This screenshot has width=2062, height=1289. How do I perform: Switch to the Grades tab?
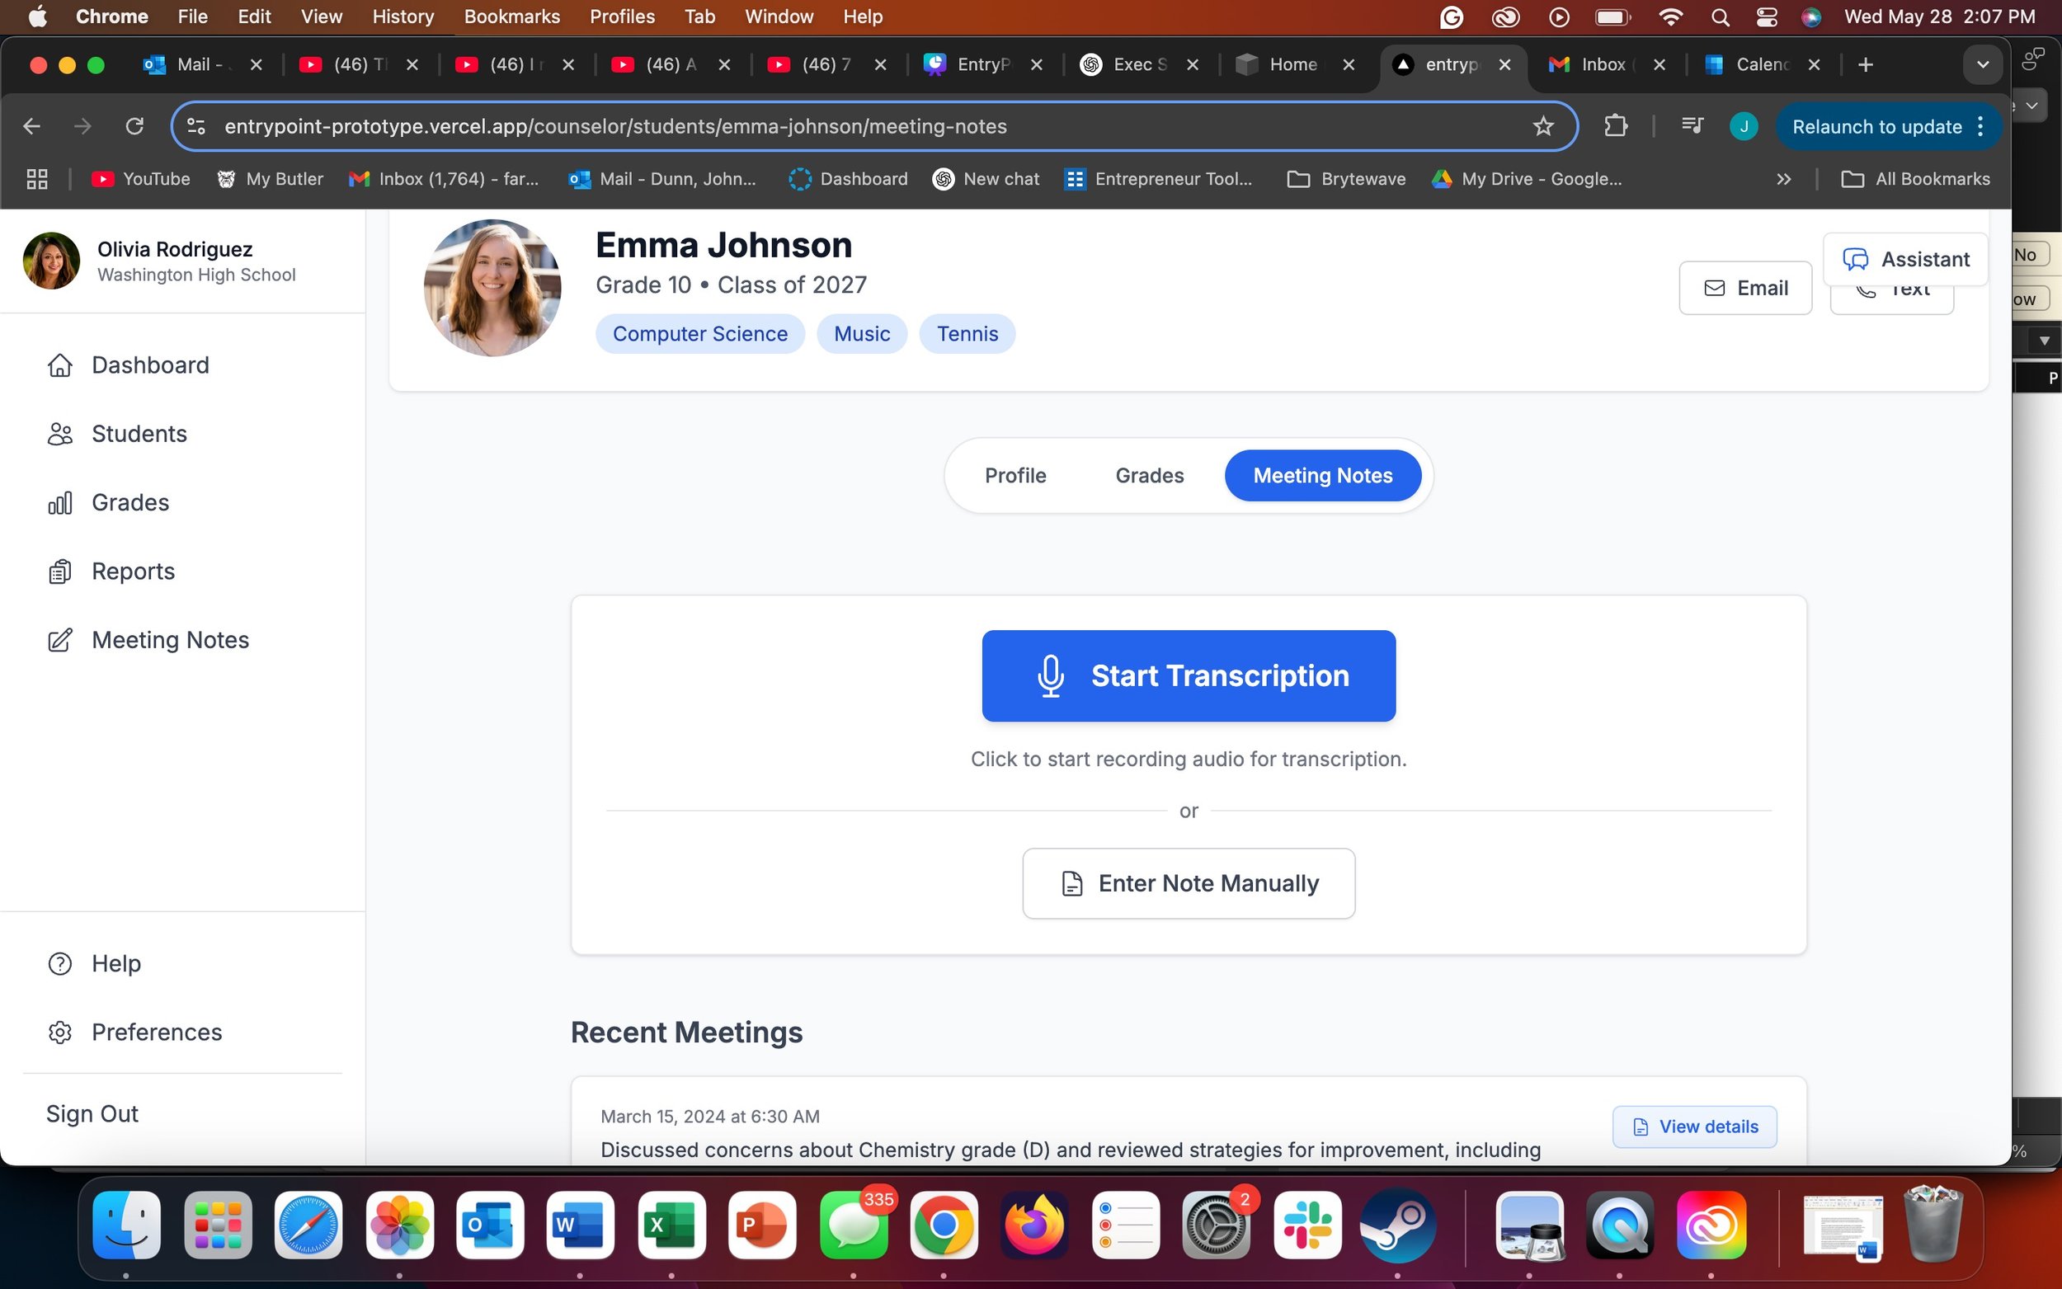click(x=1149, y=476)
